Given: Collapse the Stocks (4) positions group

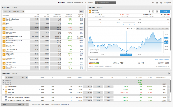Looking at the screenshot, I should (x=4, y=84).
